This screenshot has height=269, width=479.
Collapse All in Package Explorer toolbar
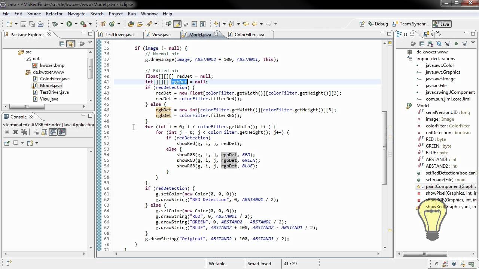coord(62,44)
